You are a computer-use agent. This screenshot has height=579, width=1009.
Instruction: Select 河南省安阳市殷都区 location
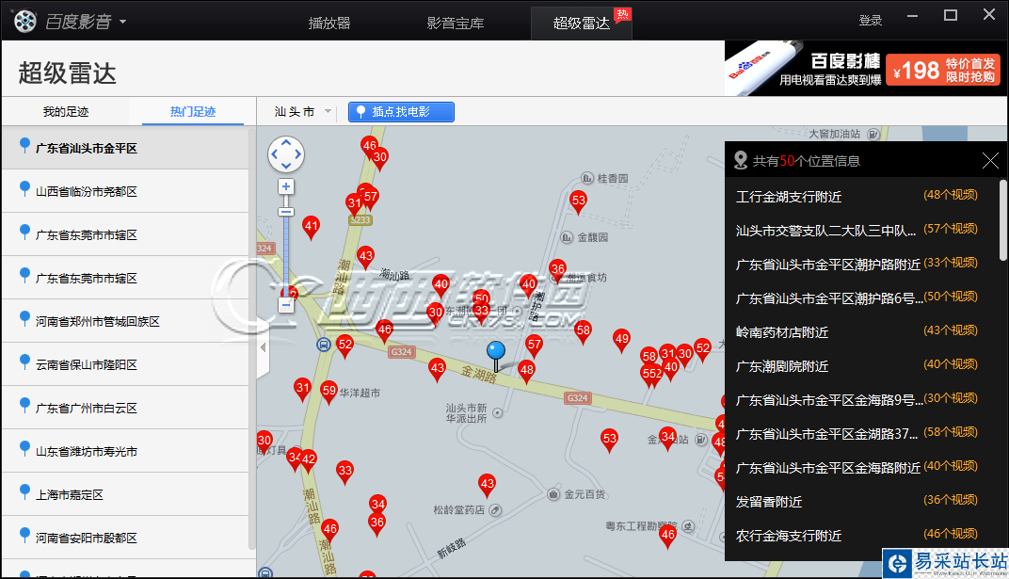(125, 538)
